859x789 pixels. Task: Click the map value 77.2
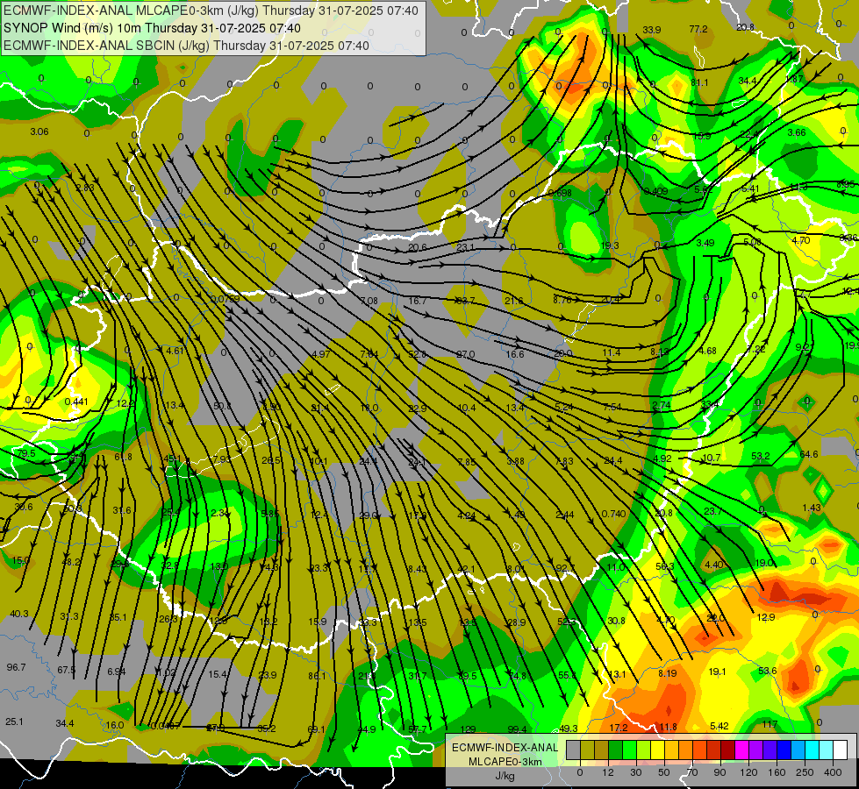698,29
